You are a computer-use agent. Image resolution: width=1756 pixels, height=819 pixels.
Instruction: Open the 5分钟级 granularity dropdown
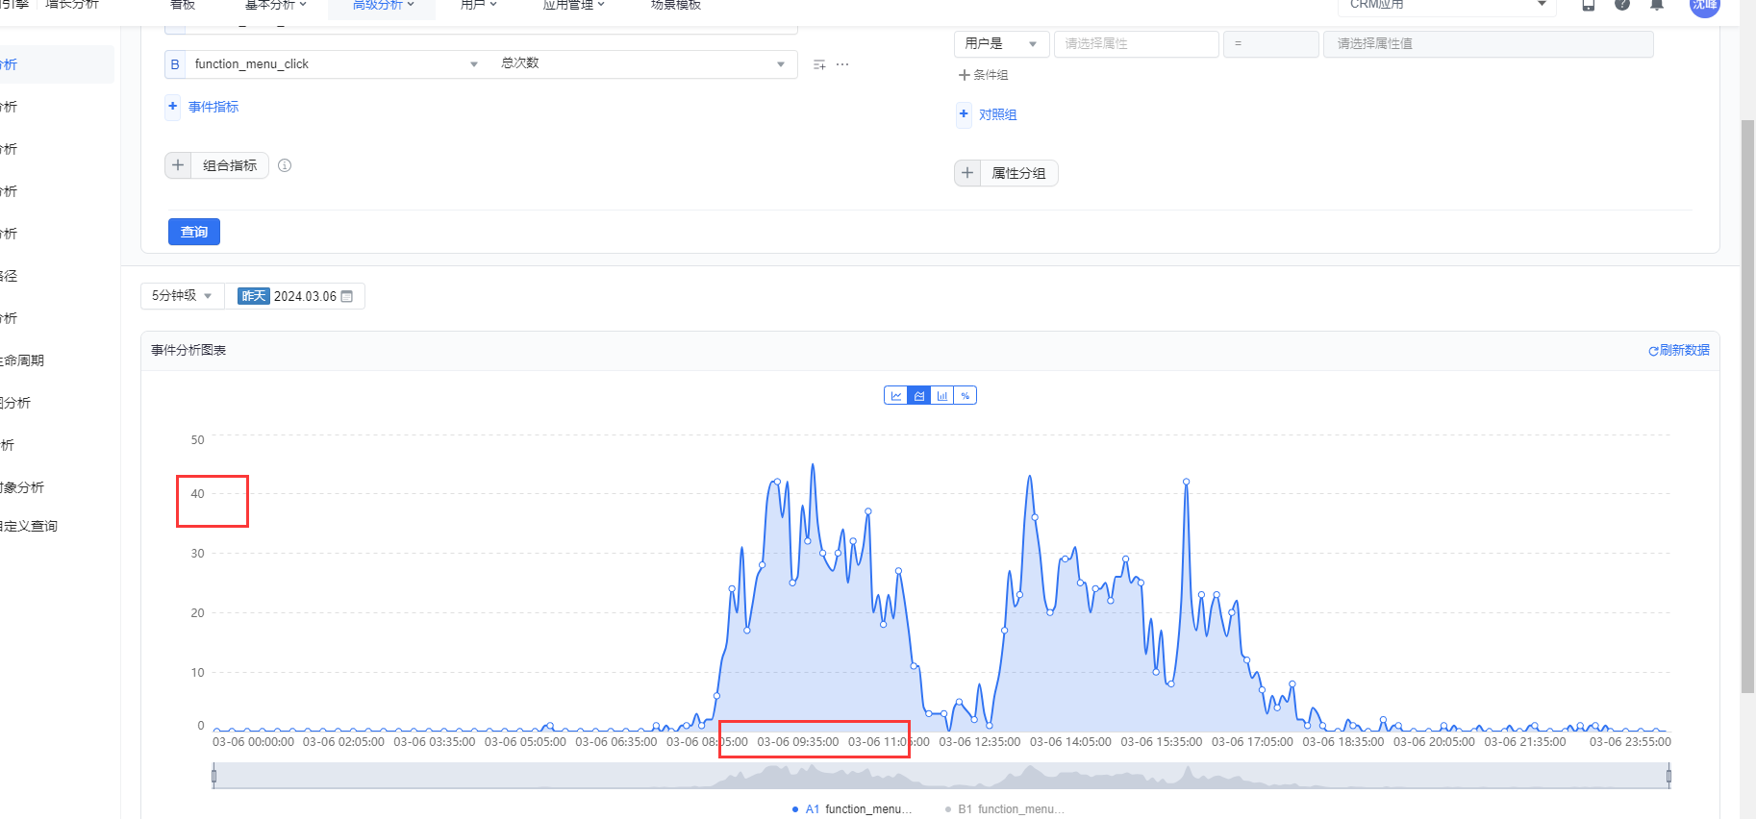point(182,296)
